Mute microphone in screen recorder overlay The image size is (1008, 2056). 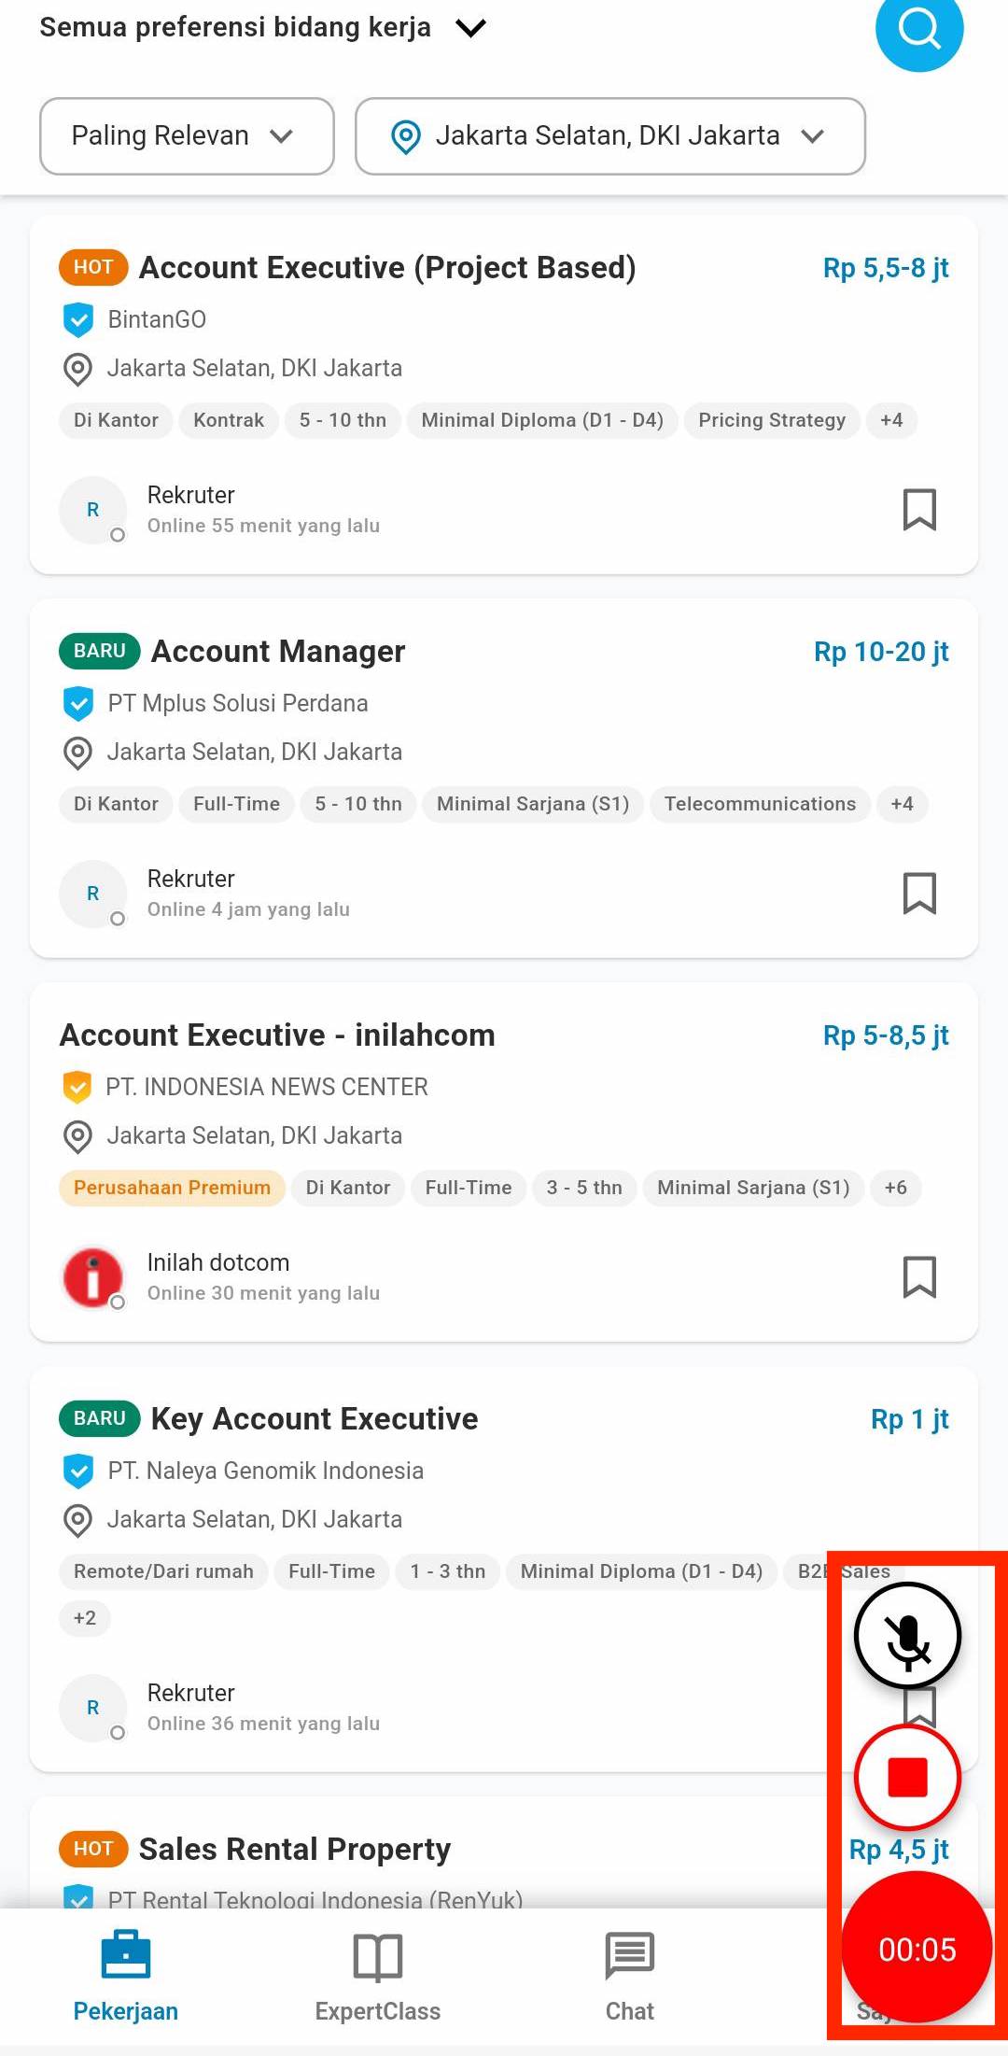[x=907, y=1636]
